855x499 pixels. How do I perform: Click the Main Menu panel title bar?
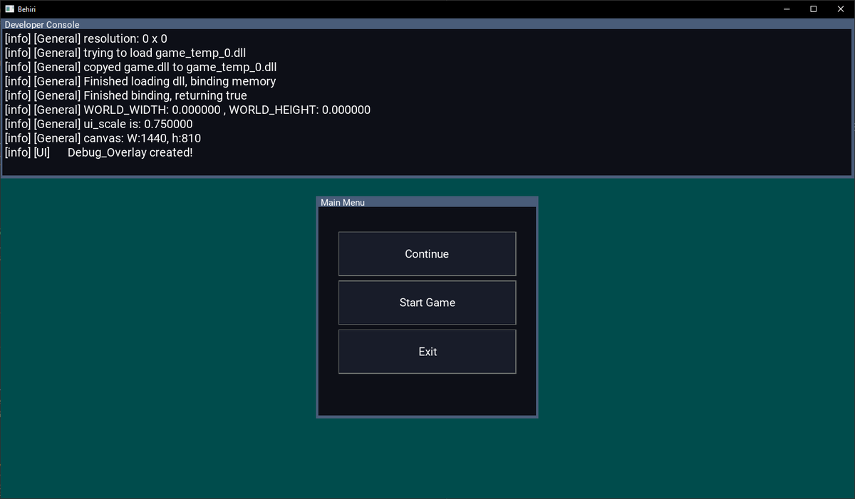427,202
